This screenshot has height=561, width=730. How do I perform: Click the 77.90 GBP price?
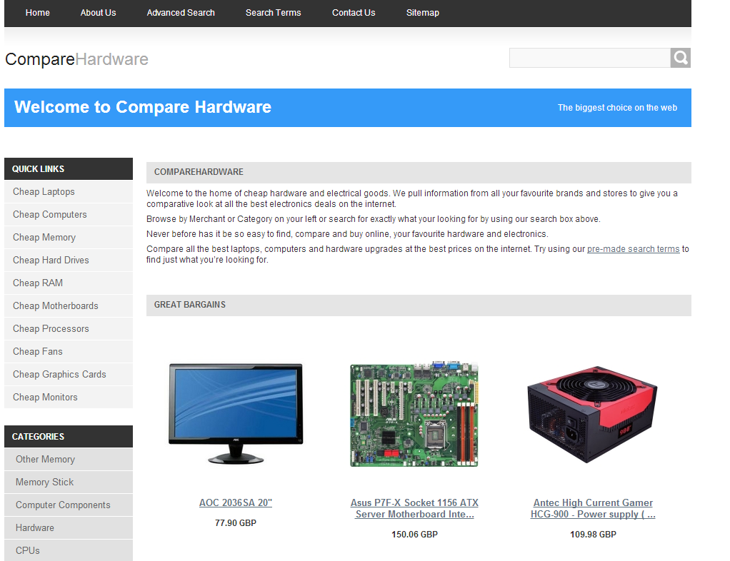point(236,523)
